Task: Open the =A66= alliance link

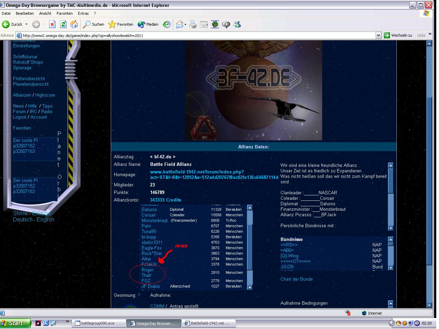Action: tap(287, 251)
